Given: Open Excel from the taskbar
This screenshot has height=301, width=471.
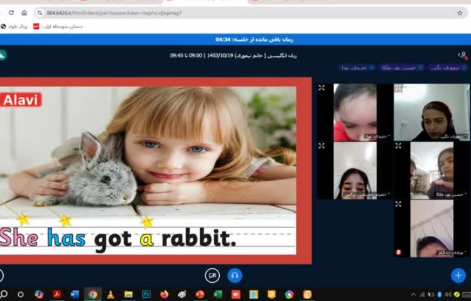Looking at the screenshot, I should pos(218,294).
